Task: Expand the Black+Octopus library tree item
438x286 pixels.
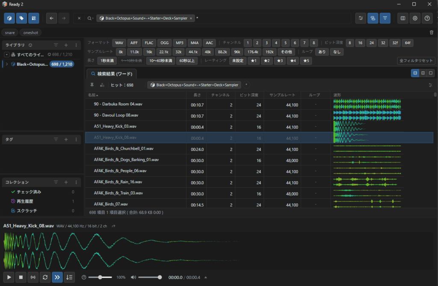Action: pos(7,64)
